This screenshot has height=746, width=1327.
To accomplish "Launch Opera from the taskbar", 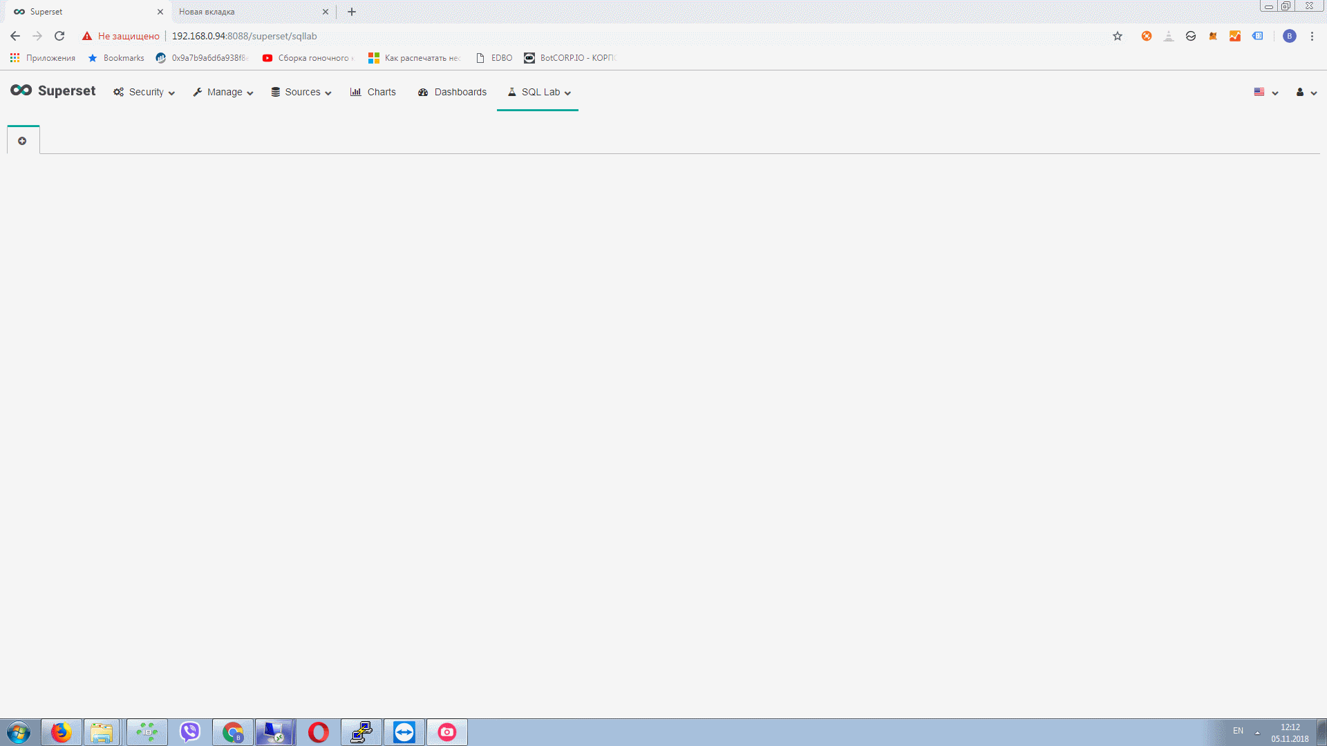I will point(319,731).
